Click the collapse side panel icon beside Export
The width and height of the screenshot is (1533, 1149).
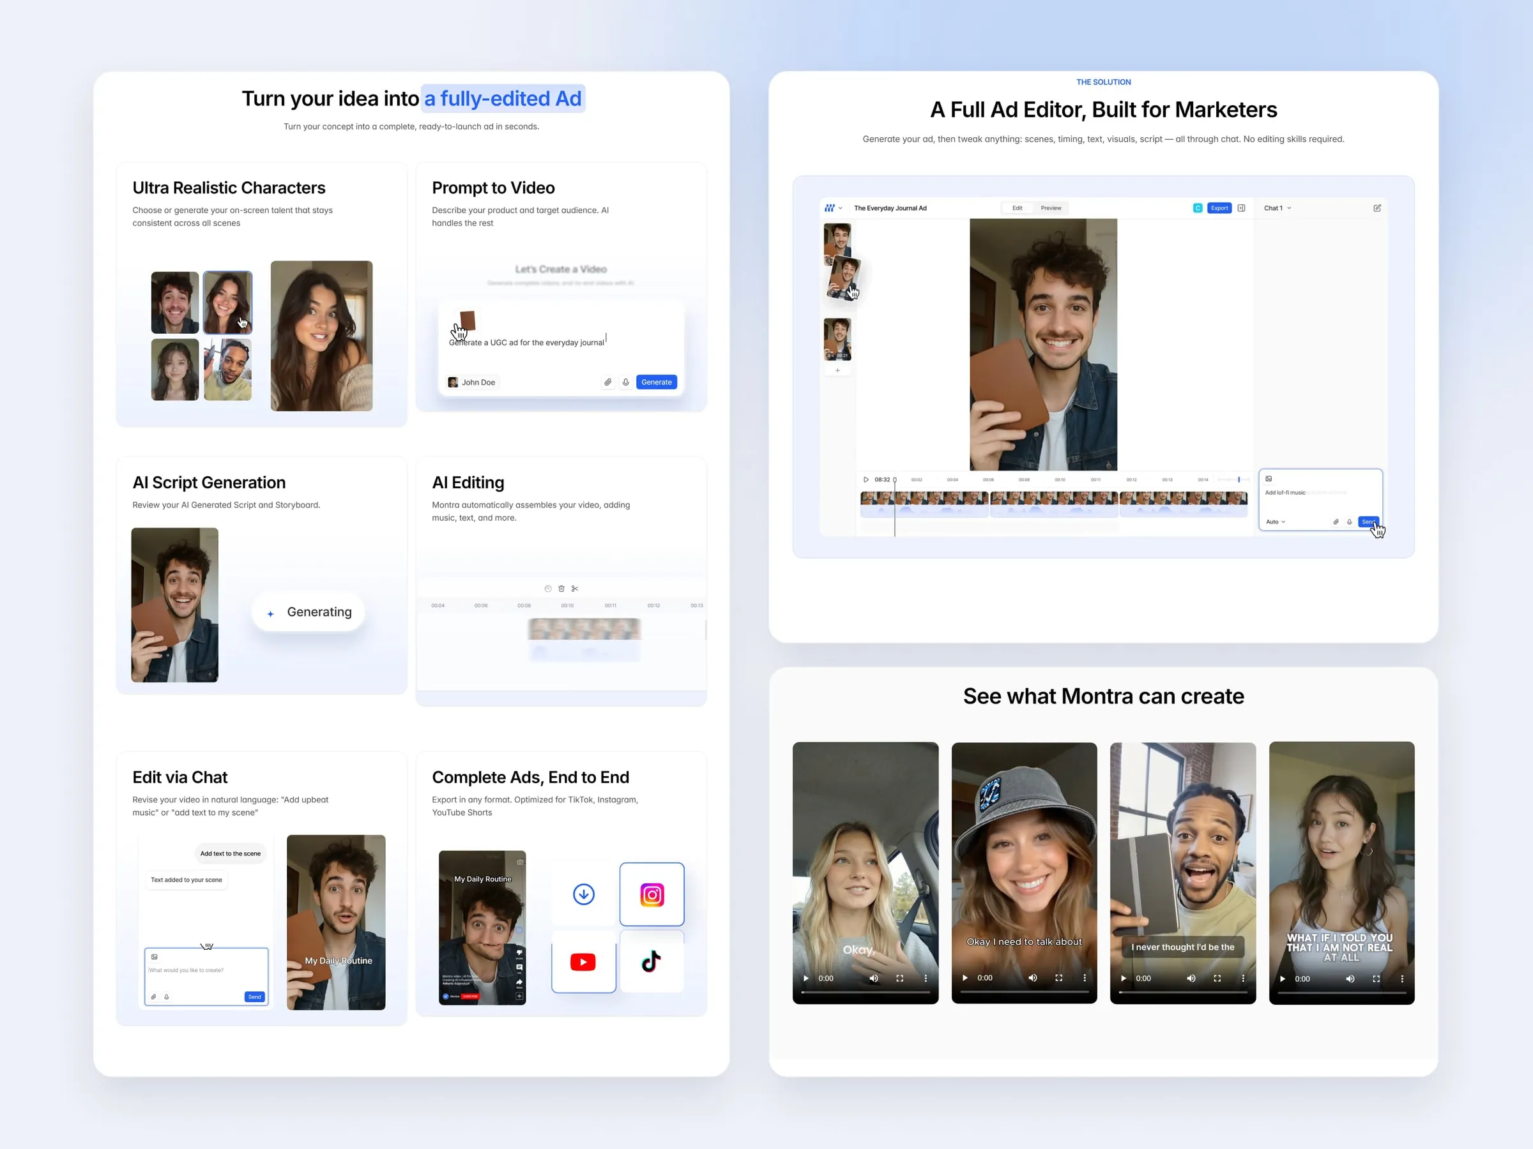(x=1241, y=207)
